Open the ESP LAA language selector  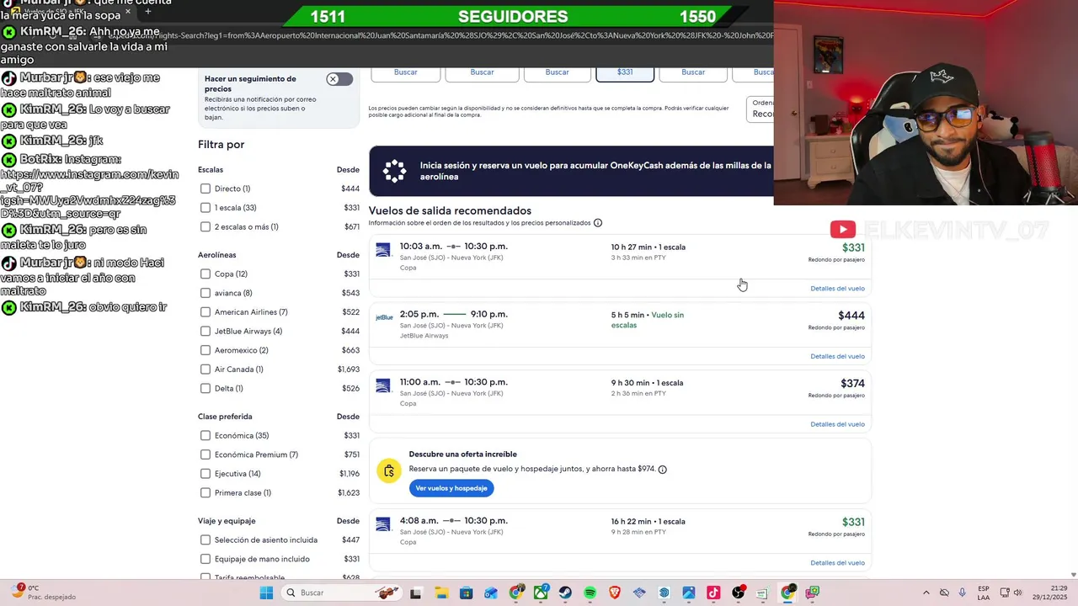(x=984, y=593)
